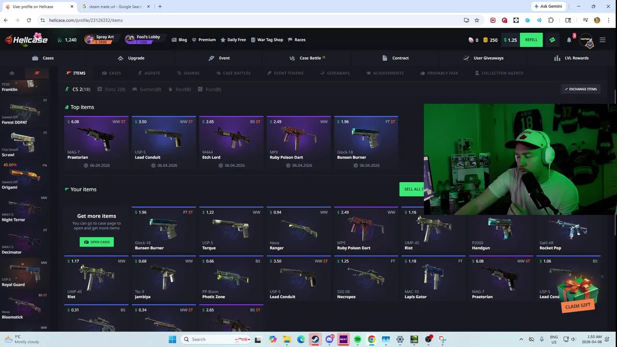Go to Case Battle navigation item
Viewport: 617px width, 347px height.
pyautogui.click(x=308, y=58)
